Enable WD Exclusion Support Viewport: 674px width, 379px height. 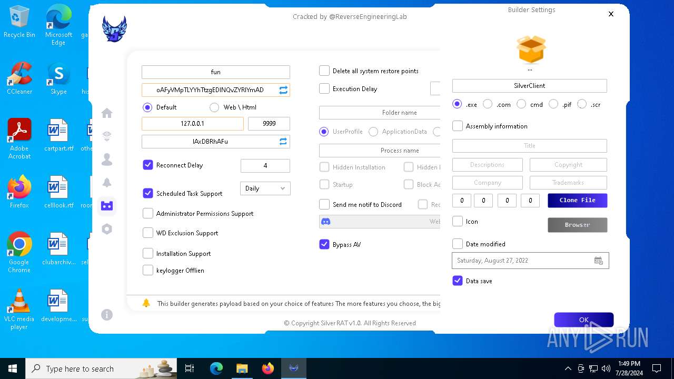click(x=148, y=233)
